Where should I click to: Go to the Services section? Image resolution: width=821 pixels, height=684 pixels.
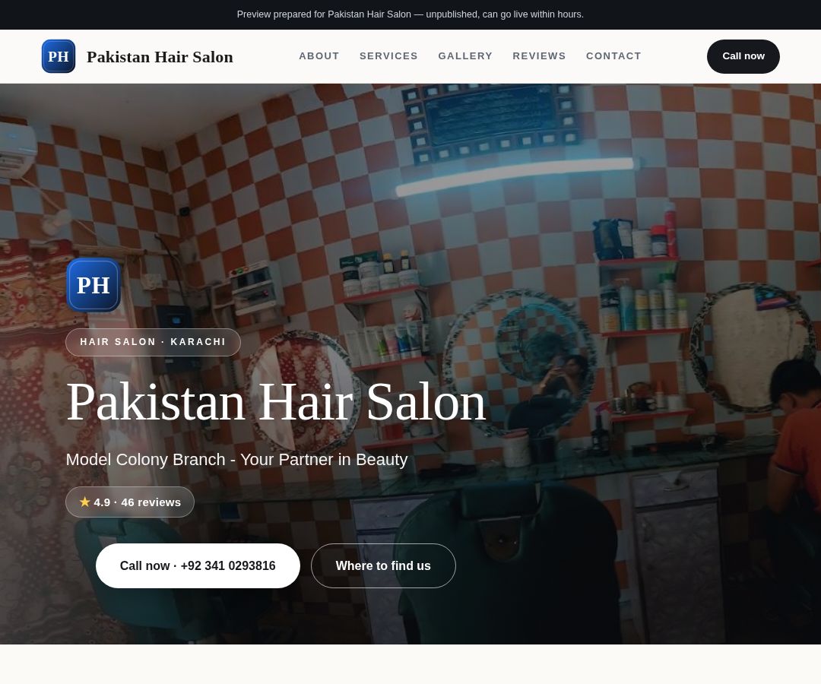coord(388,56)
